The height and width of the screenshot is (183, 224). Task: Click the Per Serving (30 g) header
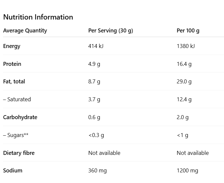111,31
